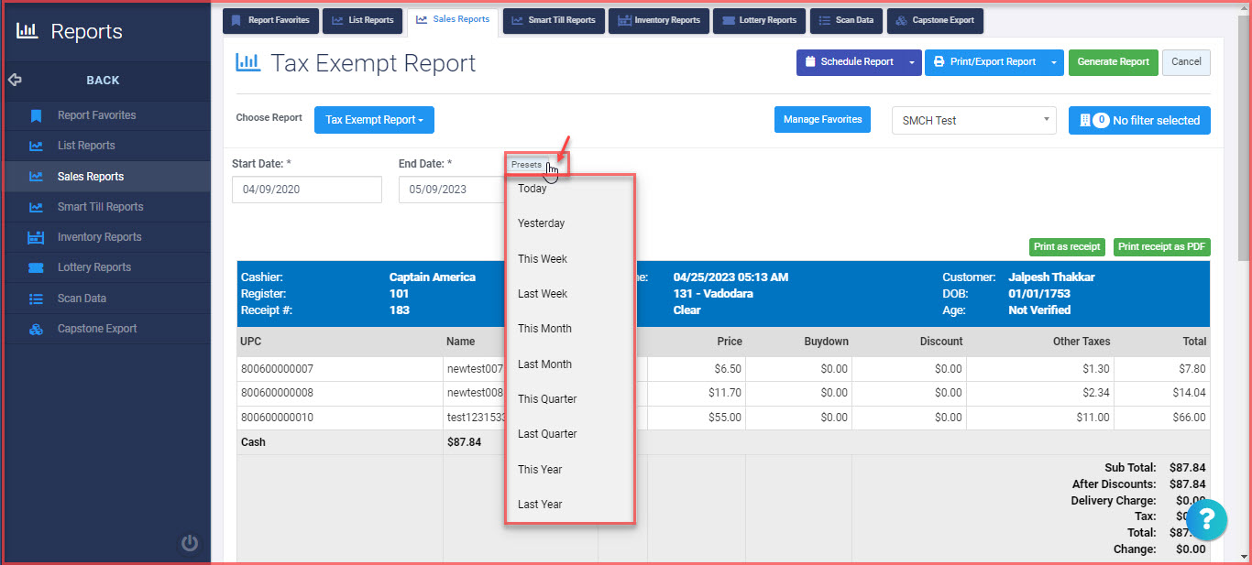1252x565 pixels.
Task: Click the End Date input field
Action: (x=451, y=190)
